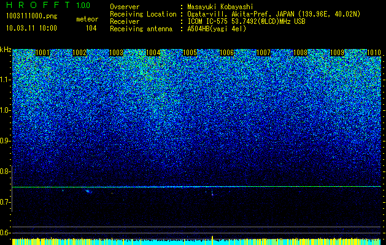
Task: Click the date stamp 10.03.11 10:00
Action: (x=31, y=28)
